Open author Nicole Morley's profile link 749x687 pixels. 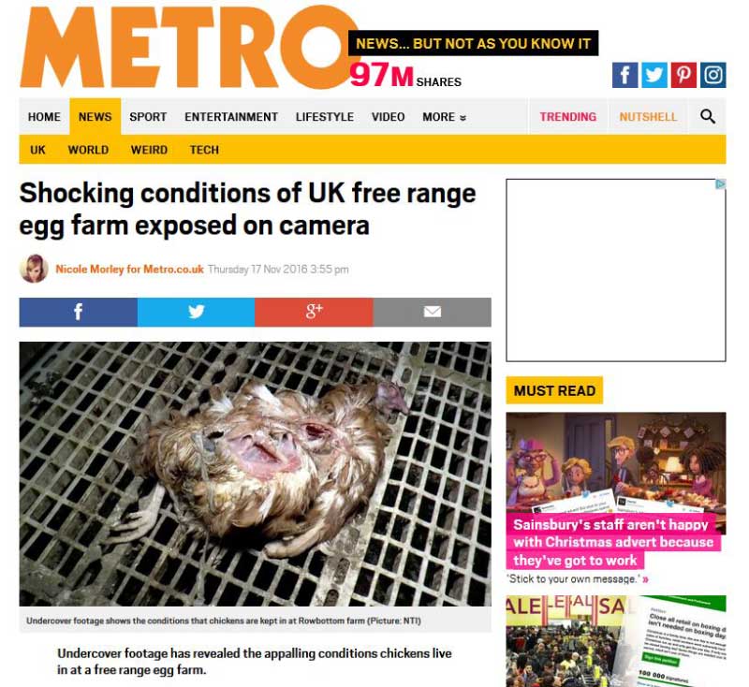pyautogui.click(x=129, y=270)
